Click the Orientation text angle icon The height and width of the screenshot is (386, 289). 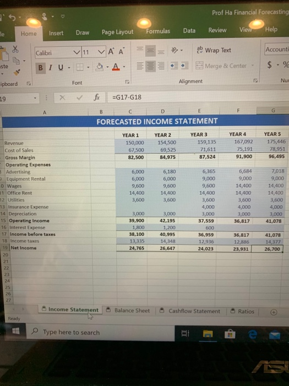(x=175, y=50)
